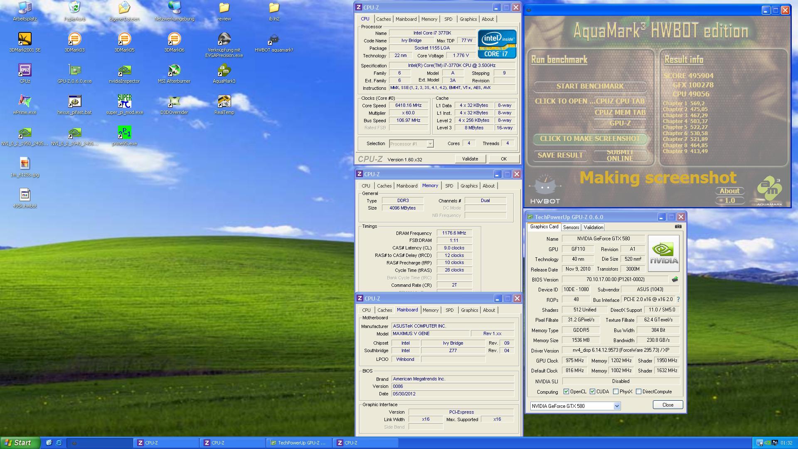Open the 495k.hwbot desktop file
This screenshot has height=449, width=798.
click(25, 197)
